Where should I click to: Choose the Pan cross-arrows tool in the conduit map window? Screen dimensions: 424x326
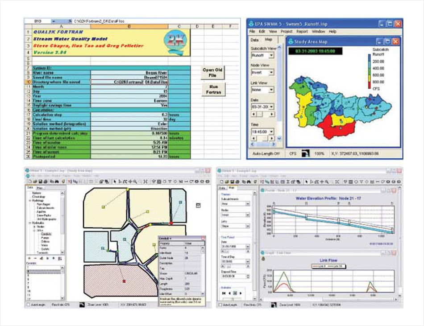130,182
